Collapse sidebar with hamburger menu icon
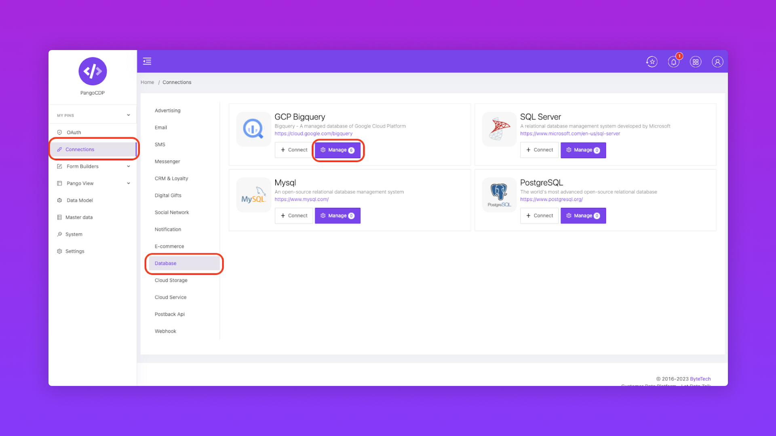The height and width of the screenshot is (436, 776). (x=147, y=61)
